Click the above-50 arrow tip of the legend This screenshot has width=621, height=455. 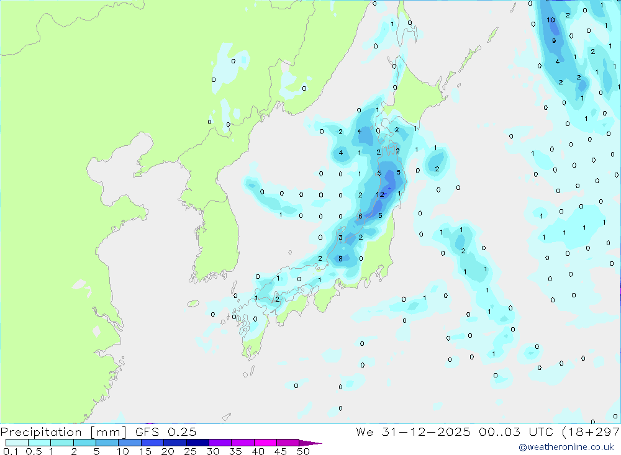click(310, 443)
